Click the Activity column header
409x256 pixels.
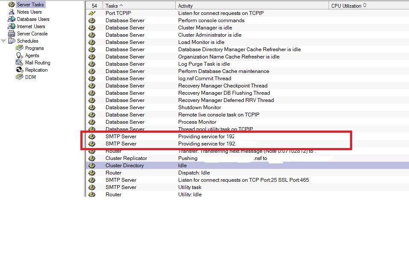click(185, 6)
